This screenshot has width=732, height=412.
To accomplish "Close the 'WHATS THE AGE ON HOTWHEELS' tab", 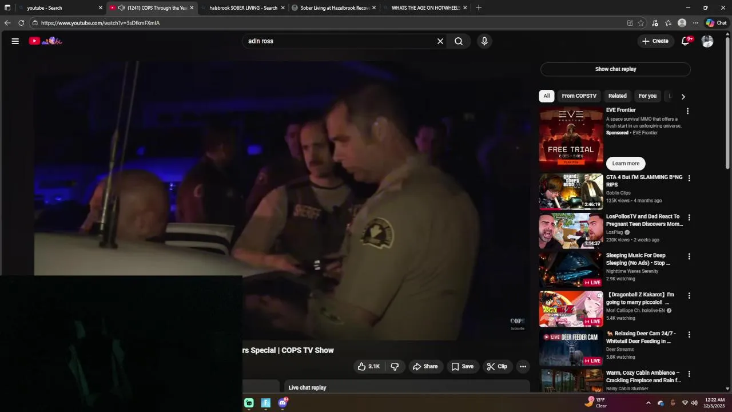I will 465,8.
